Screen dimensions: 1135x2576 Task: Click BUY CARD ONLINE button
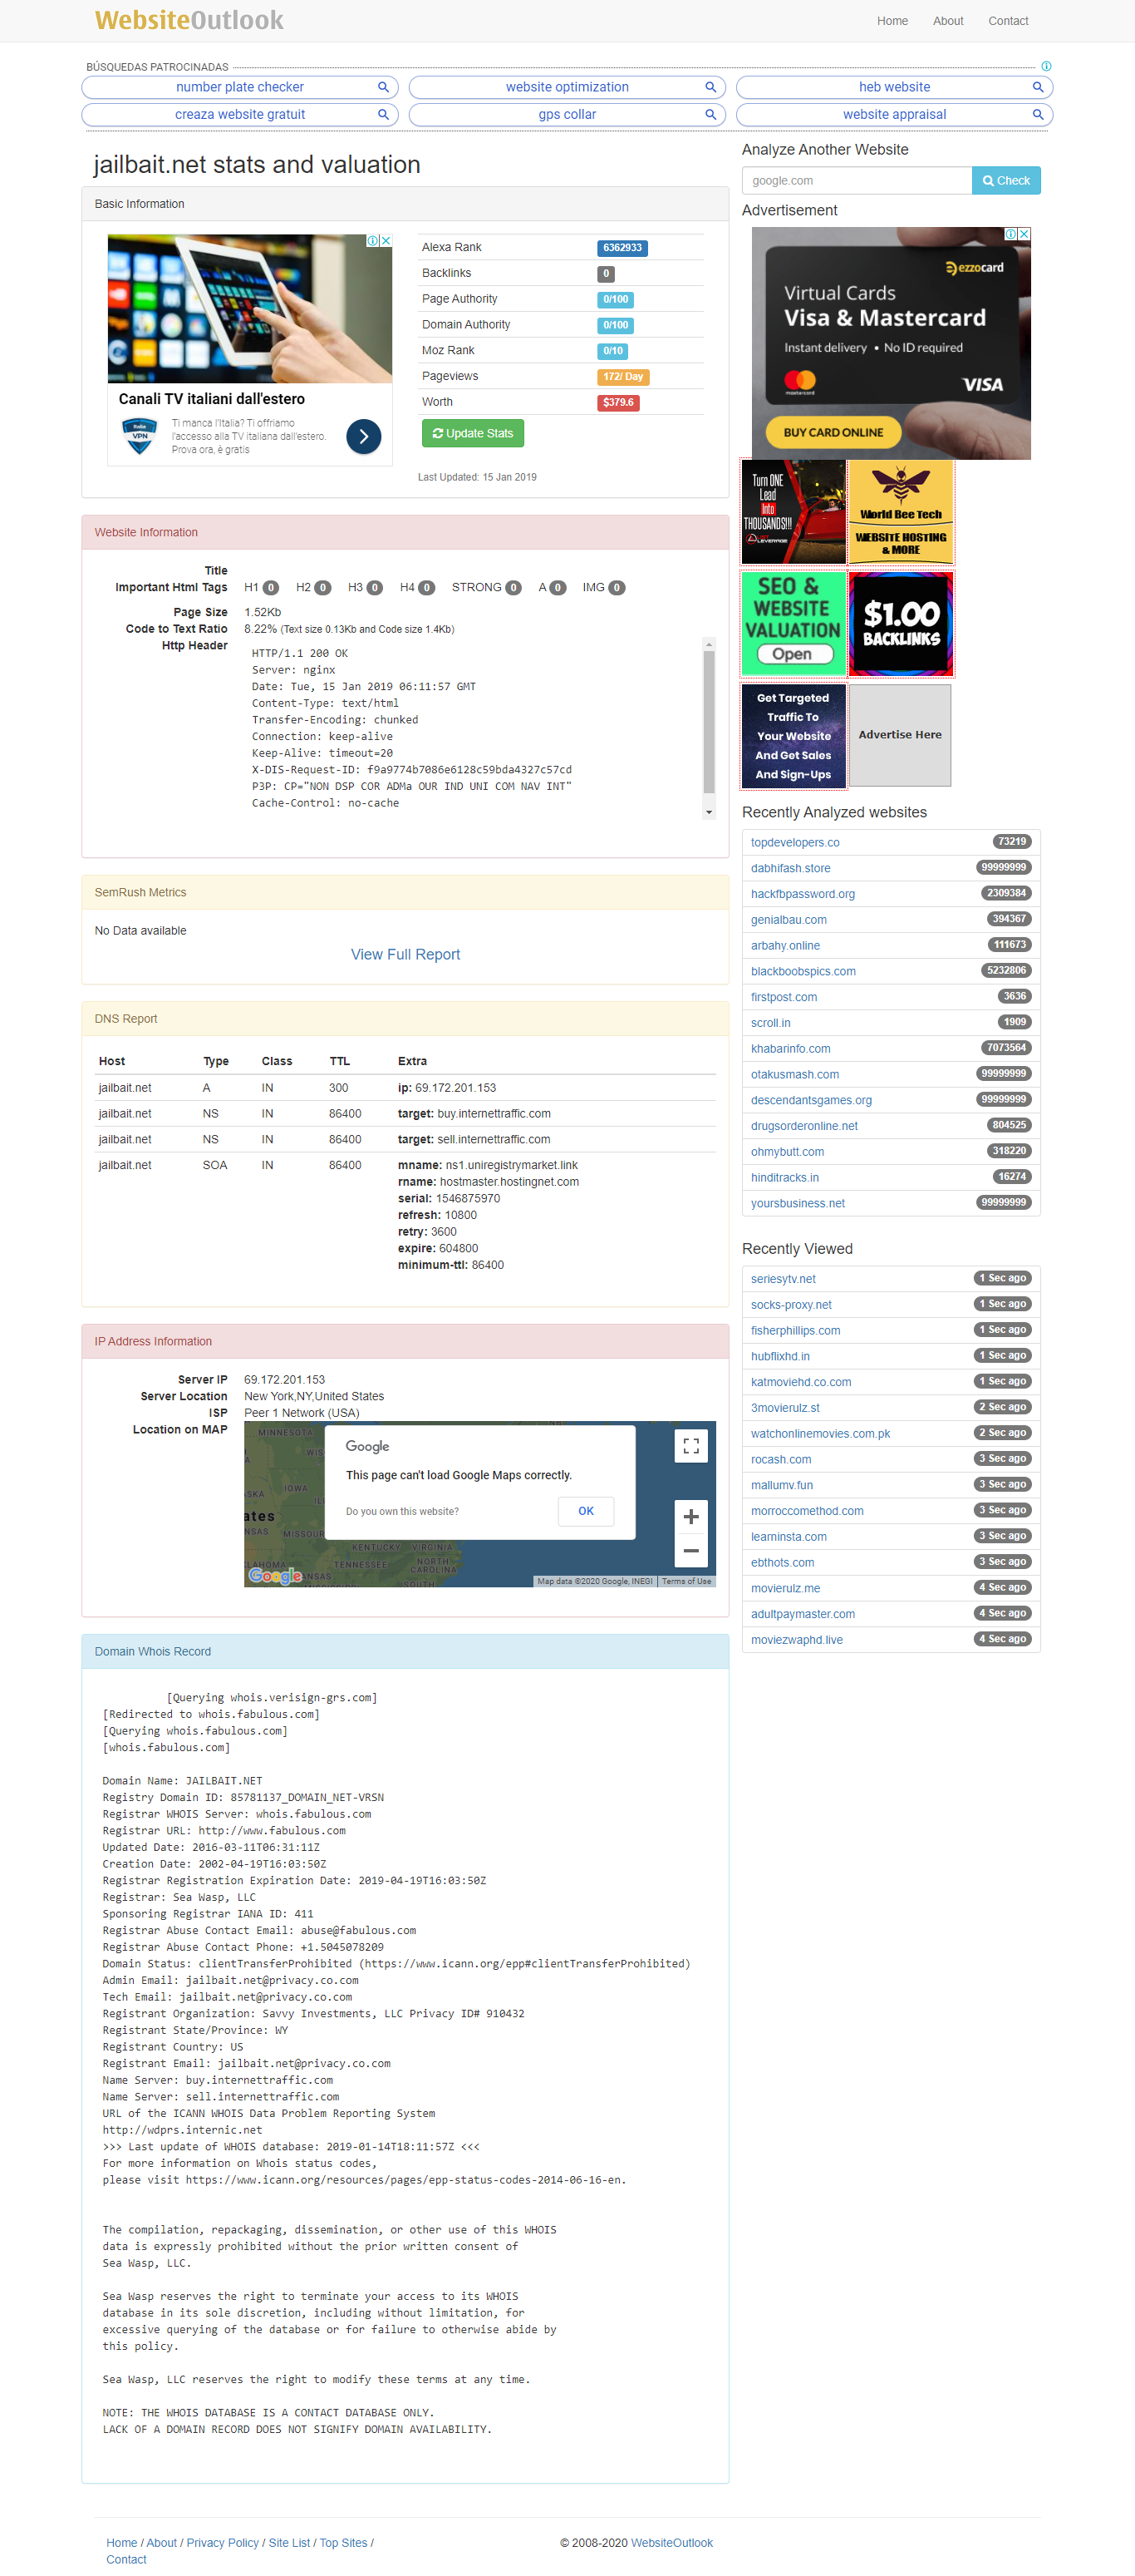click(x=833, y=432)
